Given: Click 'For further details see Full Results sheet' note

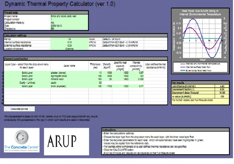Looking at the screenshot, I should click(x=192, y=100).
